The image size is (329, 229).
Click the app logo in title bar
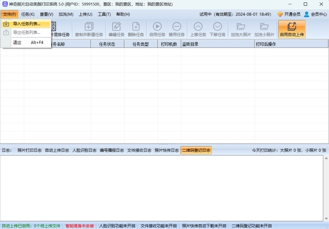(x=5, y=4)
